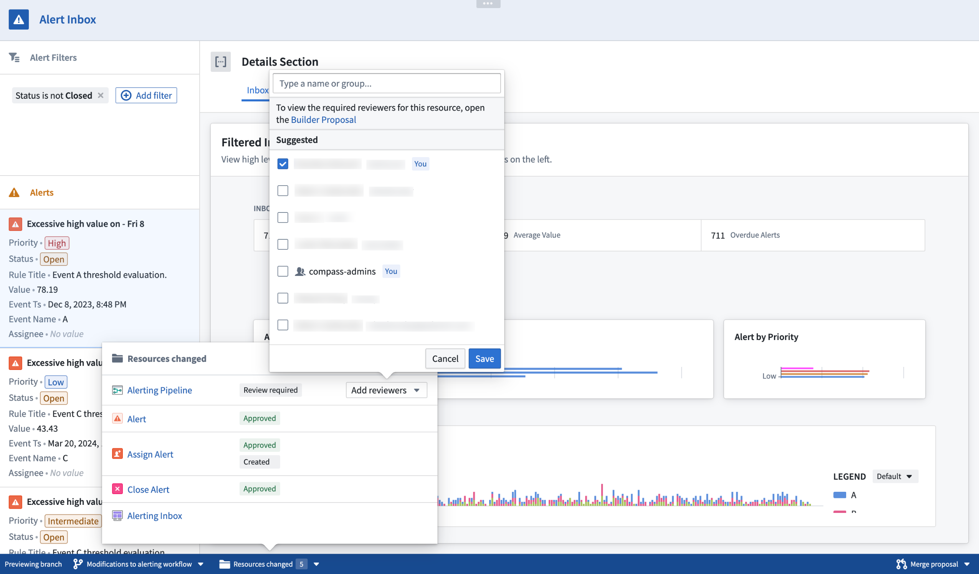
Task: Switch to the Inbox tab
Action: pyautogui.click(x=257, y=90)
